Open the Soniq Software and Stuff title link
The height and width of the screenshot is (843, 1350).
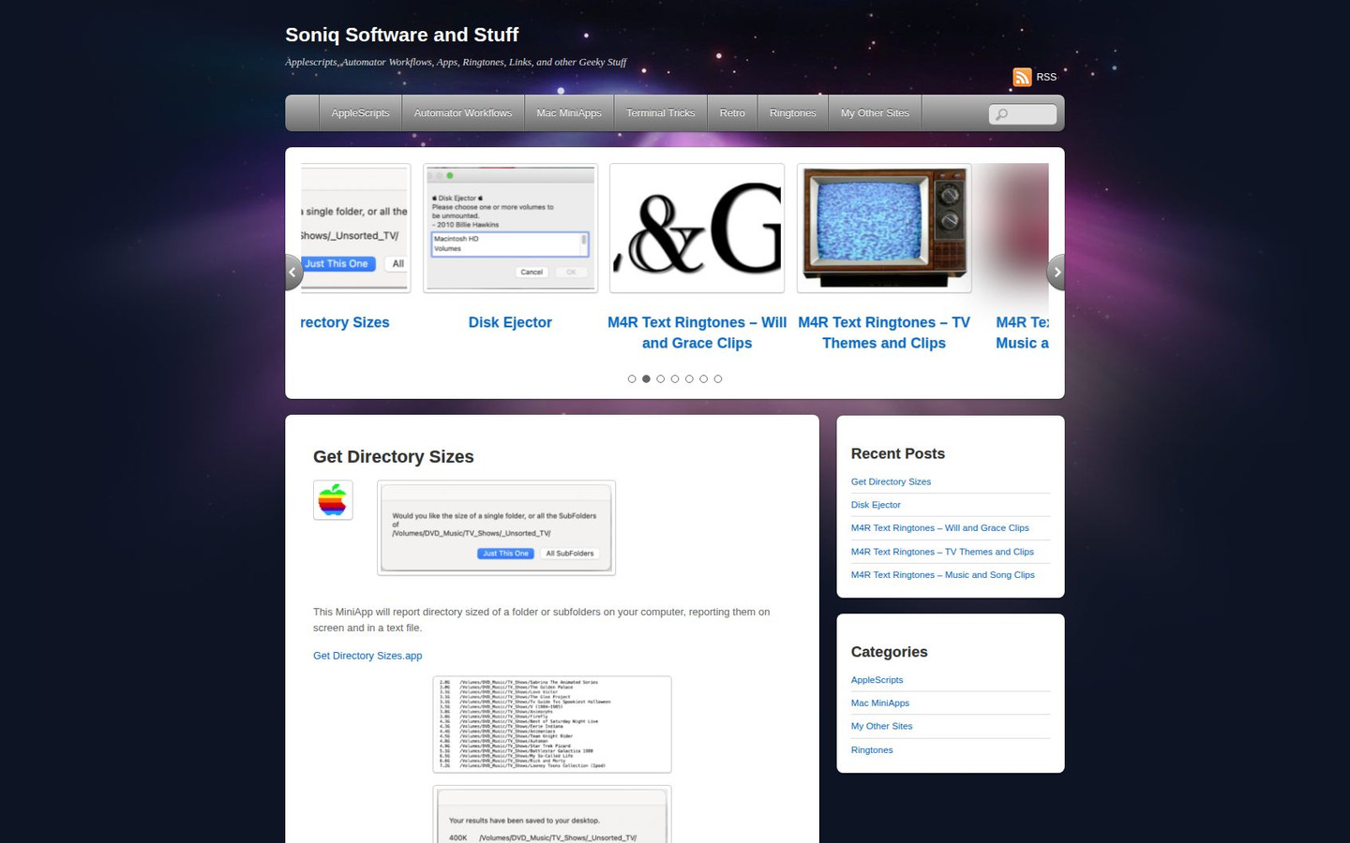pyautogui.click(x=402, y=35)
